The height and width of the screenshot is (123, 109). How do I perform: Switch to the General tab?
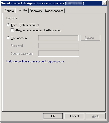click(9, 11)
